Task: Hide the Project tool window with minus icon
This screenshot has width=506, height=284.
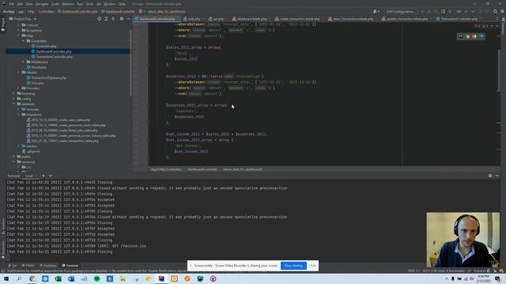Action: 128,19
